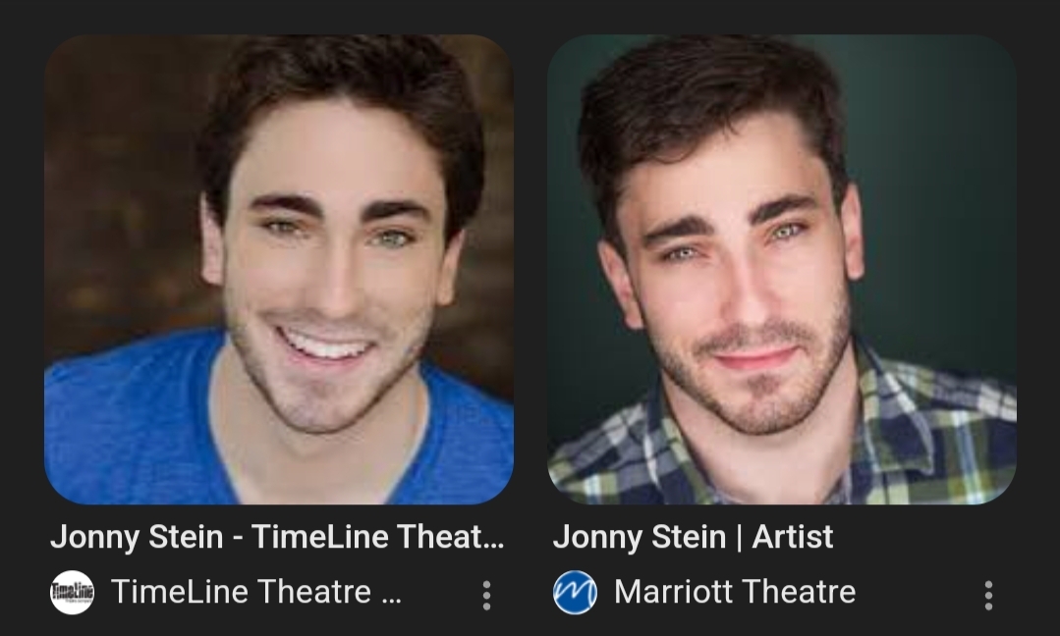Image resolution: width=1060 pixels, height=636 pixels.
Task: Click the word "Artist" in the result title
Action: (x=792, y=537)
